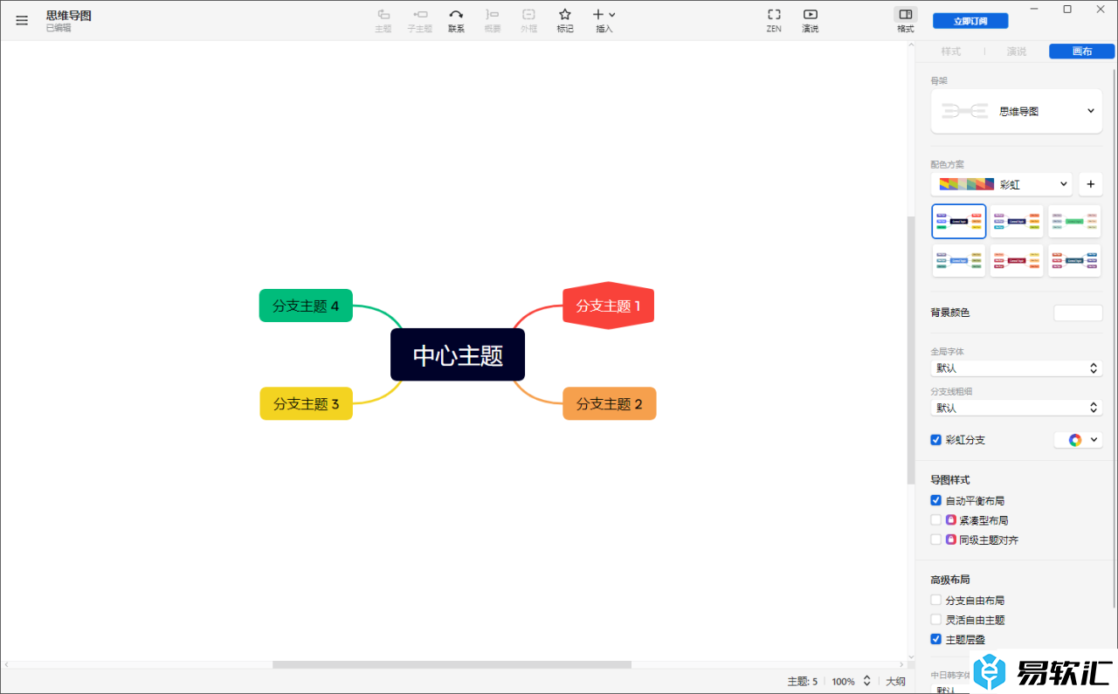Enable flexible floating topic (灵活自由主题)
This screenshot has width=1118, height=694.
coord(936,620)
